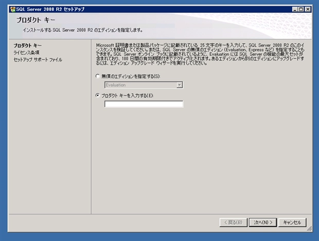The height and width of the screenshot is (241, 319).
Task: Click the disabled Back button (< 戻る(B))
Action: (234, 223)
